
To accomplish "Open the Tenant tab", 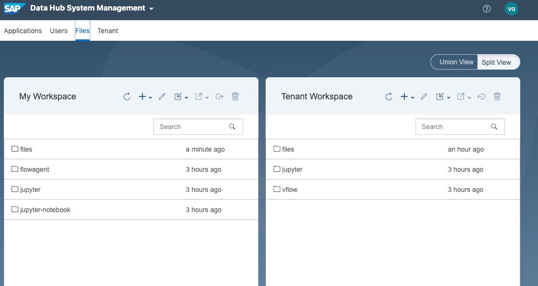I will [108, 31].
